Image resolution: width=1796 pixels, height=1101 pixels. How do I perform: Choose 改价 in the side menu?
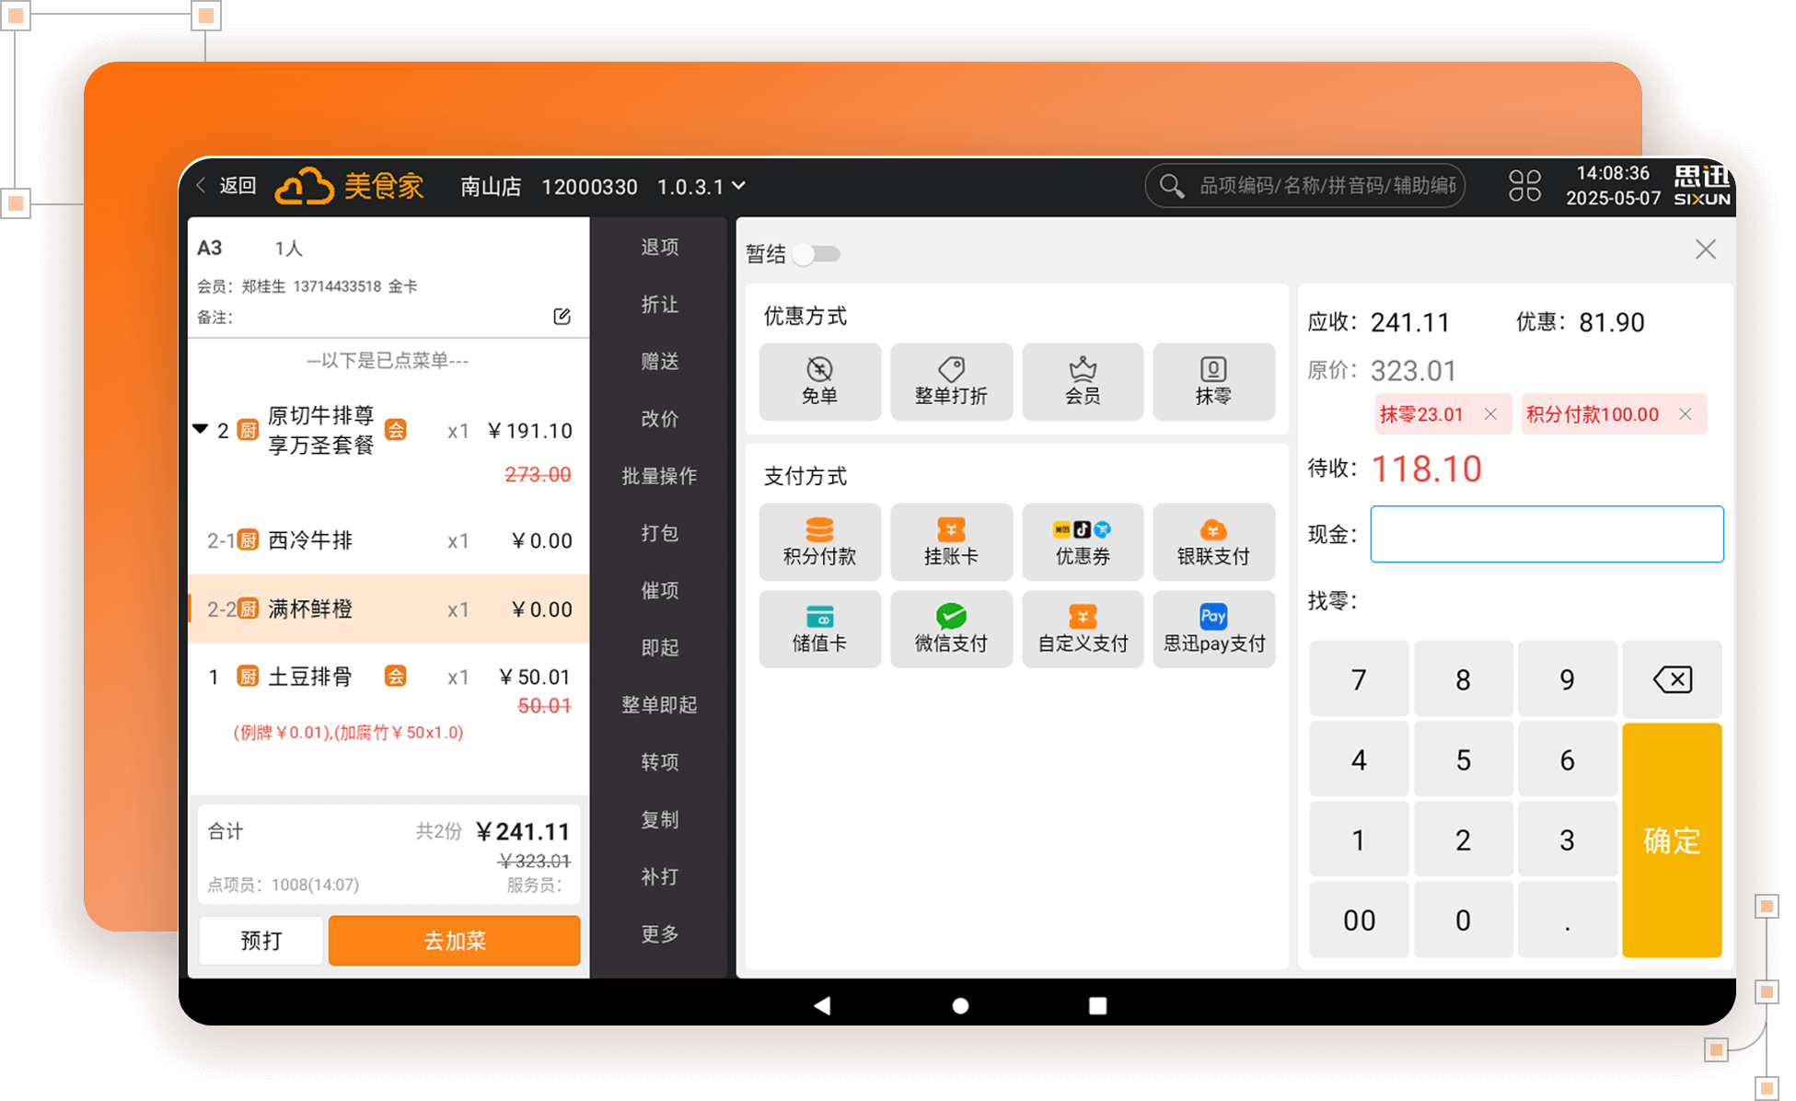point(659,418)
